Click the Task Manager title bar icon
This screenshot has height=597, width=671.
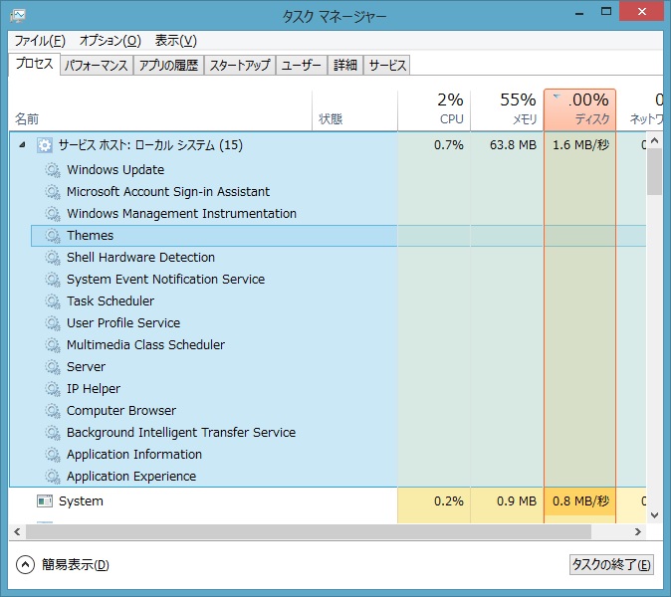pos(18,16)
